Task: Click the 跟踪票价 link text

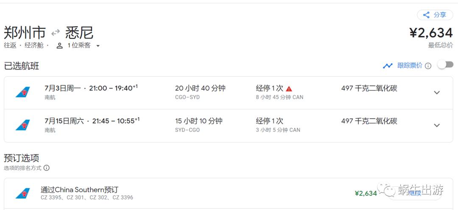Action: click(x=410, y=66)
